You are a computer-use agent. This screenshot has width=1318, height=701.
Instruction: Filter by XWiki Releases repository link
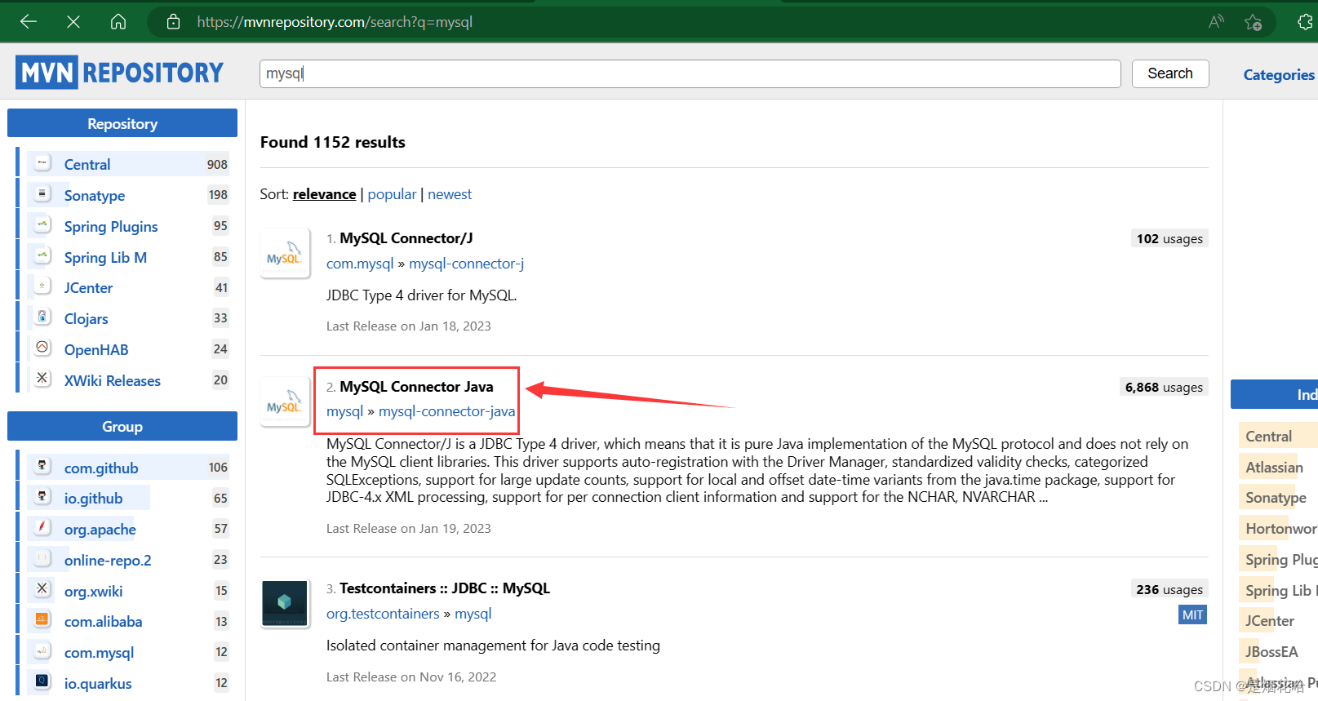tap(113, 380)
